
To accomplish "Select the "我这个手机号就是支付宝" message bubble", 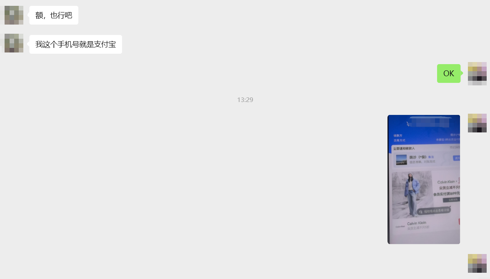I will (x=76, y=45).
